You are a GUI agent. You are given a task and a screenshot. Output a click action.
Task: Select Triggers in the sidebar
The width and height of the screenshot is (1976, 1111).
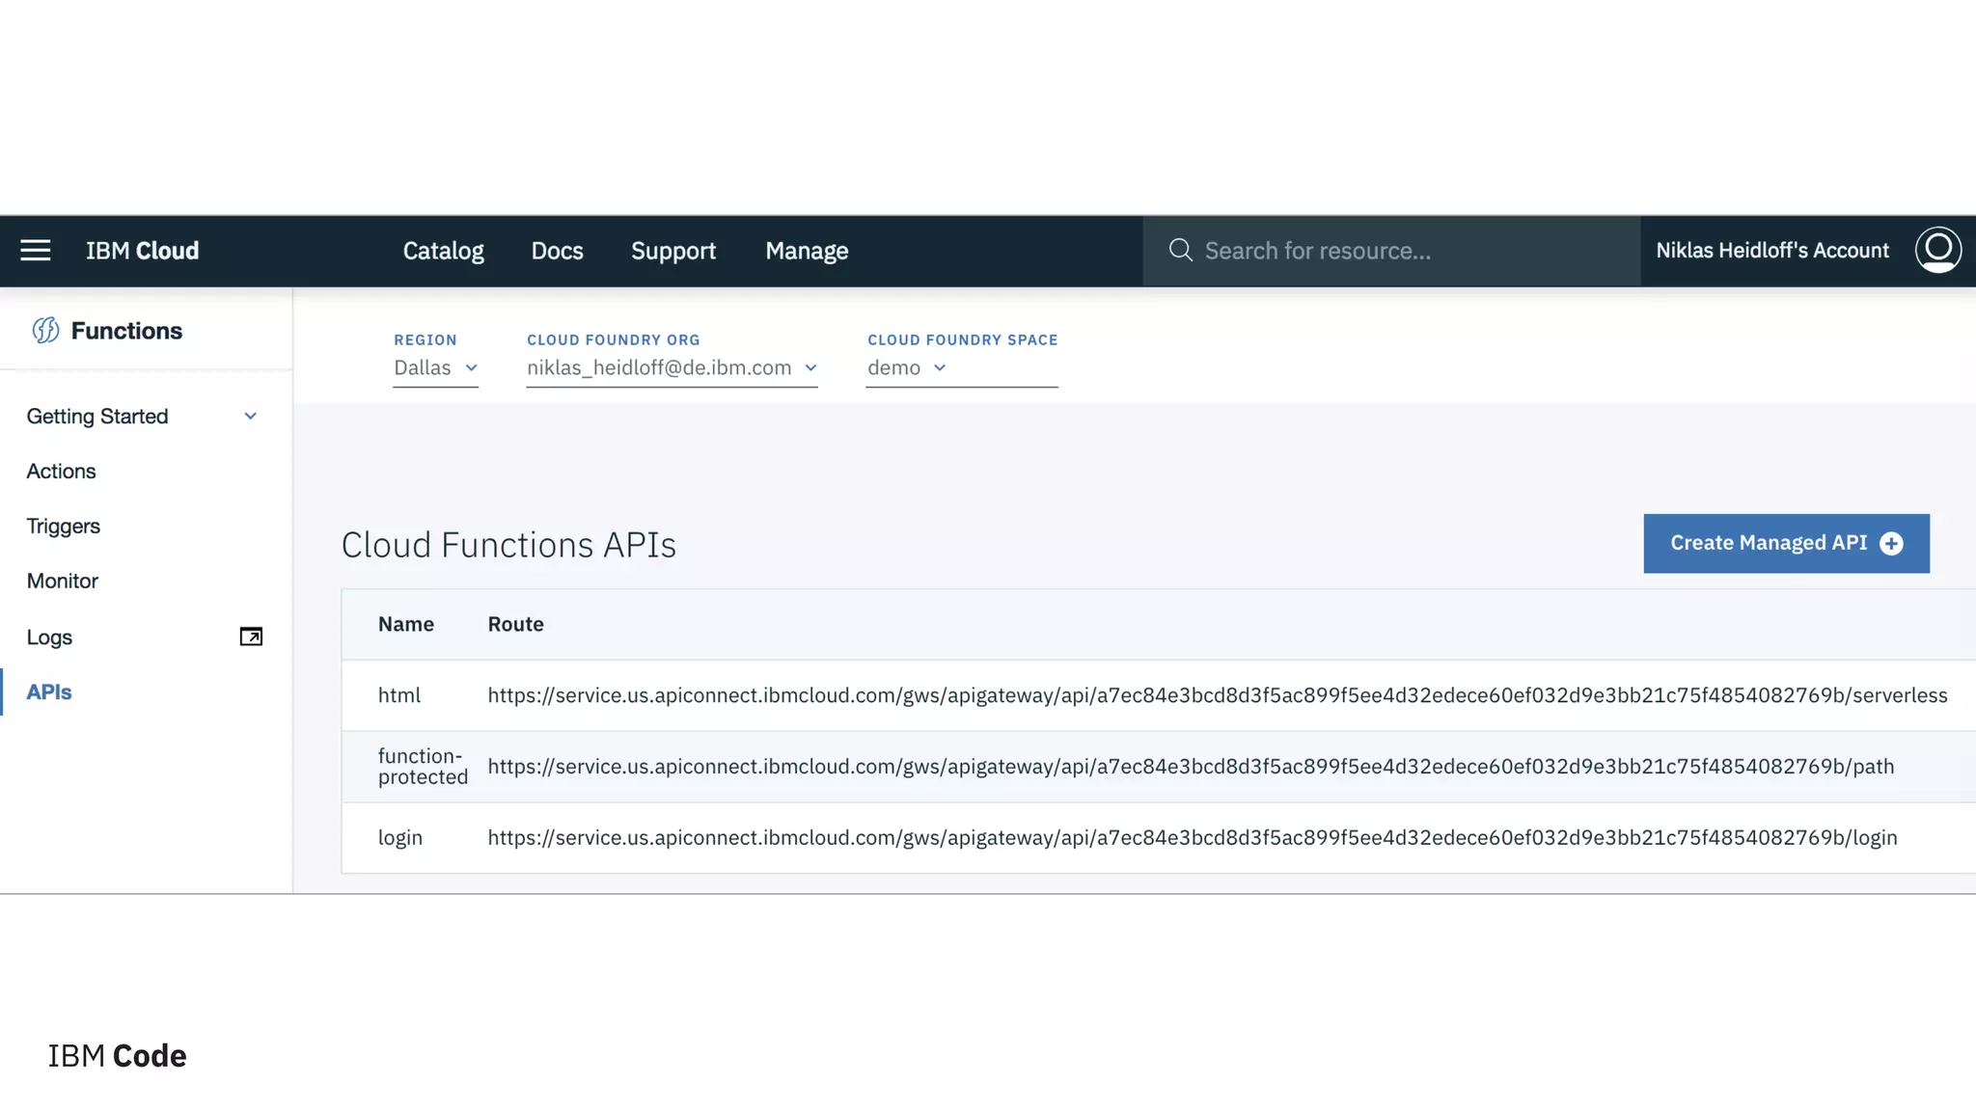click(x=64, y=527)
